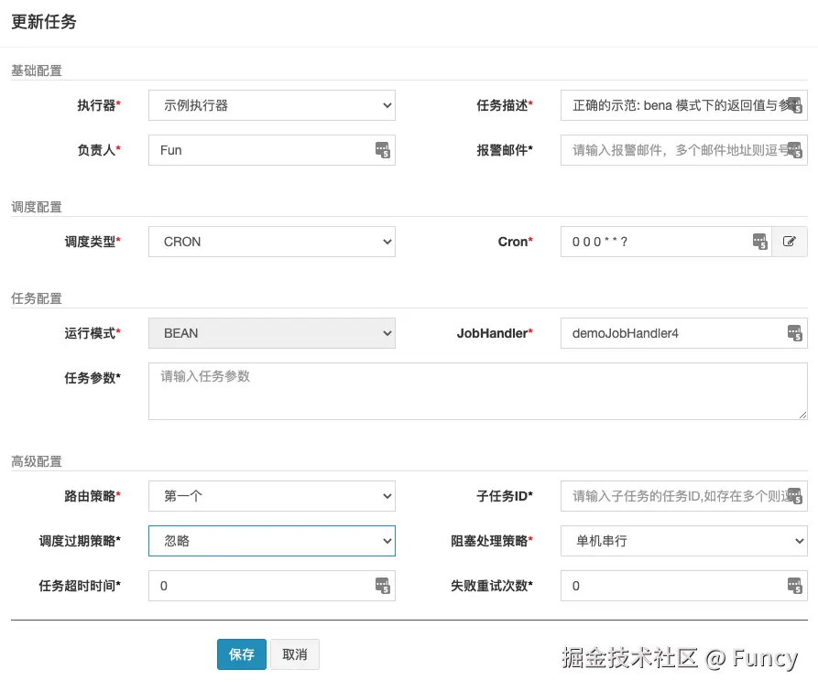Open the Cron expression editor icon

click(790, 242)
